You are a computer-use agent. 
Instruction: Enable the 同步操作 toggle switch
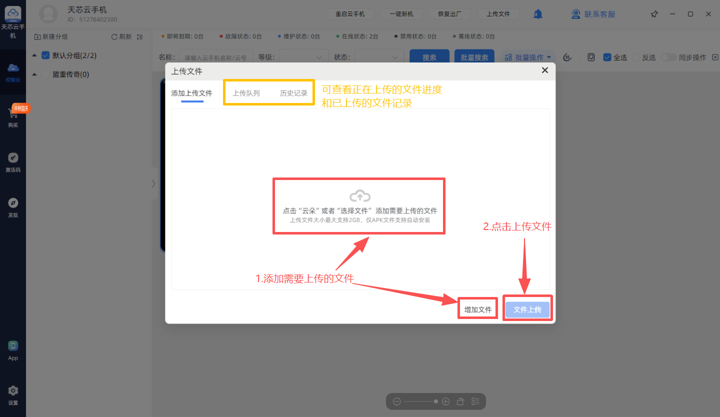[668, 57]
